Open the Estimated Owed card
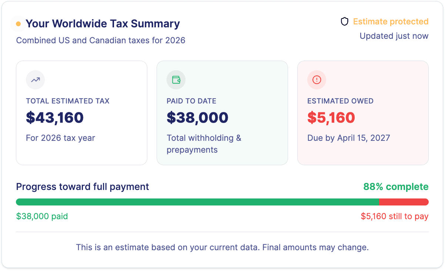Viewport: 445px width, 272px height. coord(363,113)
